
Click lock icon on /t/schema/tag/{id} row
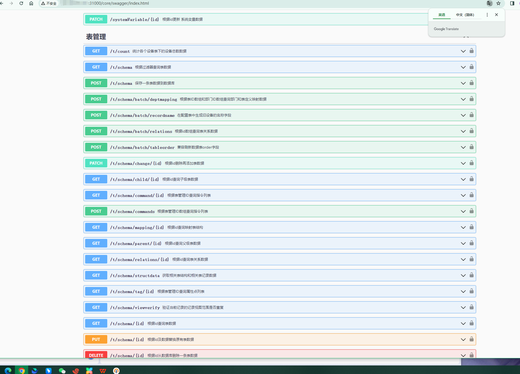[x=472, y=291]
